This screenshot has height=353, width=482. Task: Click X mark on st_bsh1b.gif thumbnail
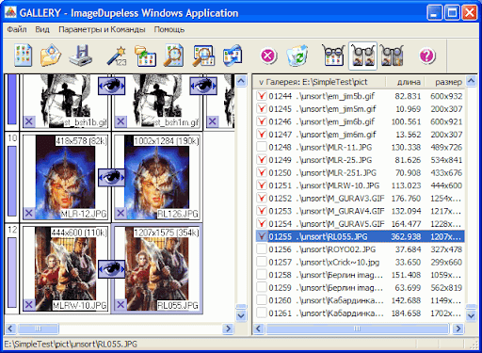28,121
